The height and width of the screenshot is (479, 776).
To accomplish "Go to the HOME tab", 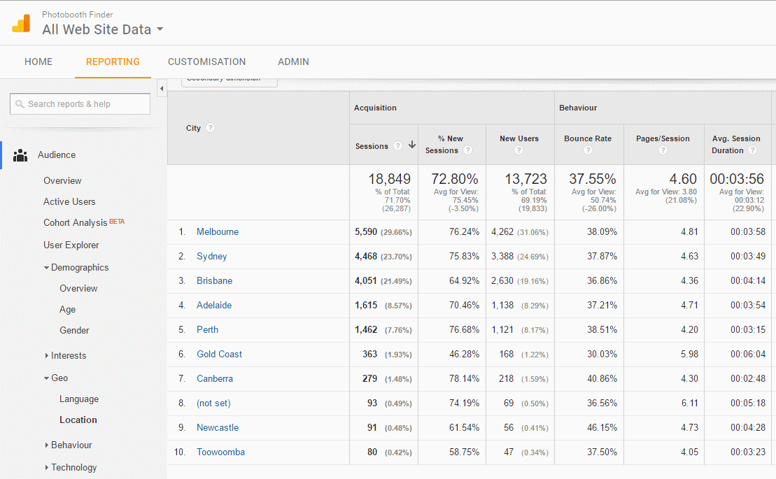I will (x=38, y=62).
